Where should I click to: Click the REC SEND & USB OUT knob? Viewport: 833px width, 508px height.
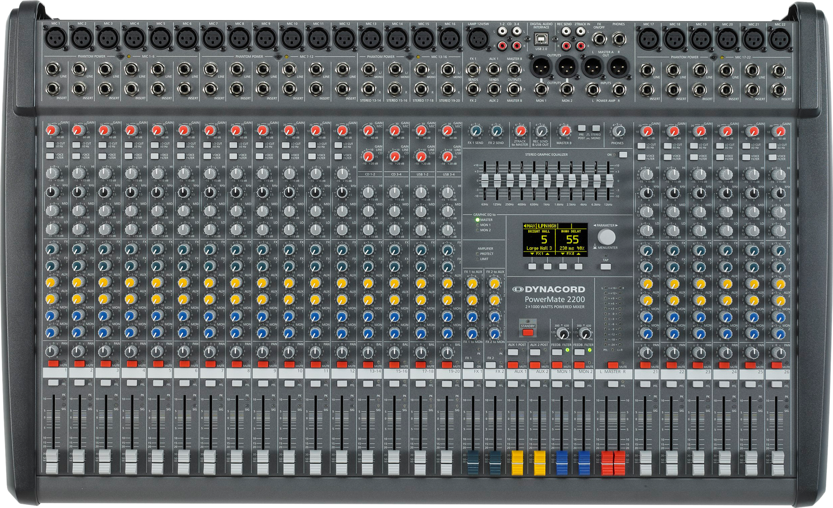[541, 131]
